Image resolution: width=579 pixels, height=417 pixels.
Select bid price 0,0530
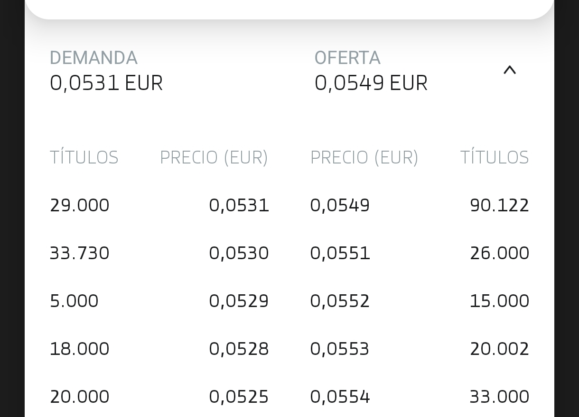(239, 253)
